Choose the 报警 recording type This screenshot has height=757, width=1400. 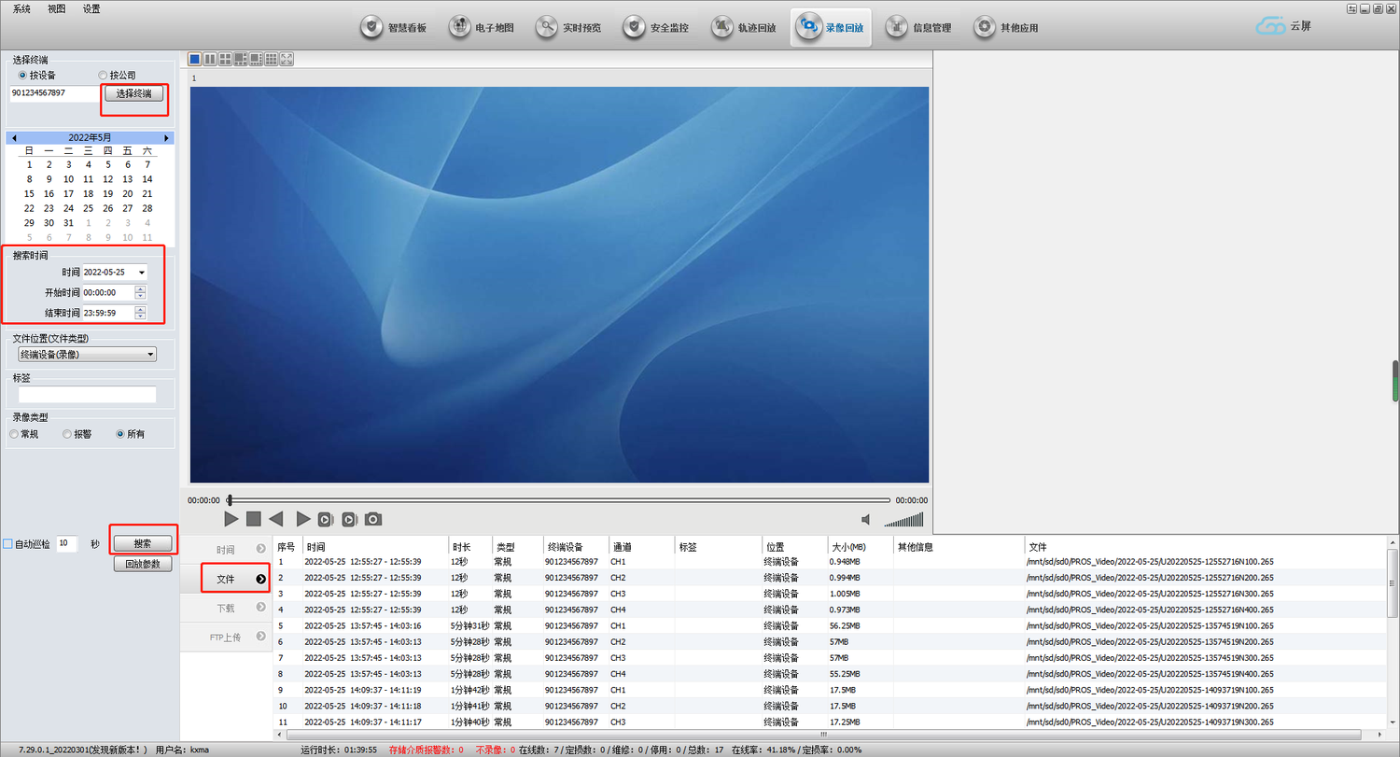point(77,434)
